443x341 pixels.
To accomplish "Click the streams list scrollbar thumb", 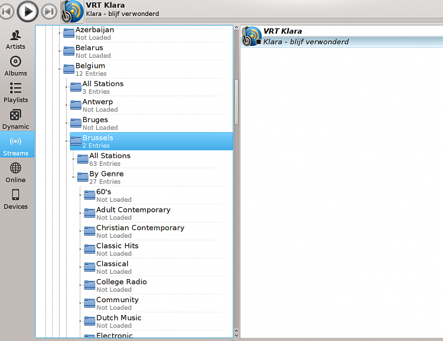I will pyautogui.click(x=236, y=102).
